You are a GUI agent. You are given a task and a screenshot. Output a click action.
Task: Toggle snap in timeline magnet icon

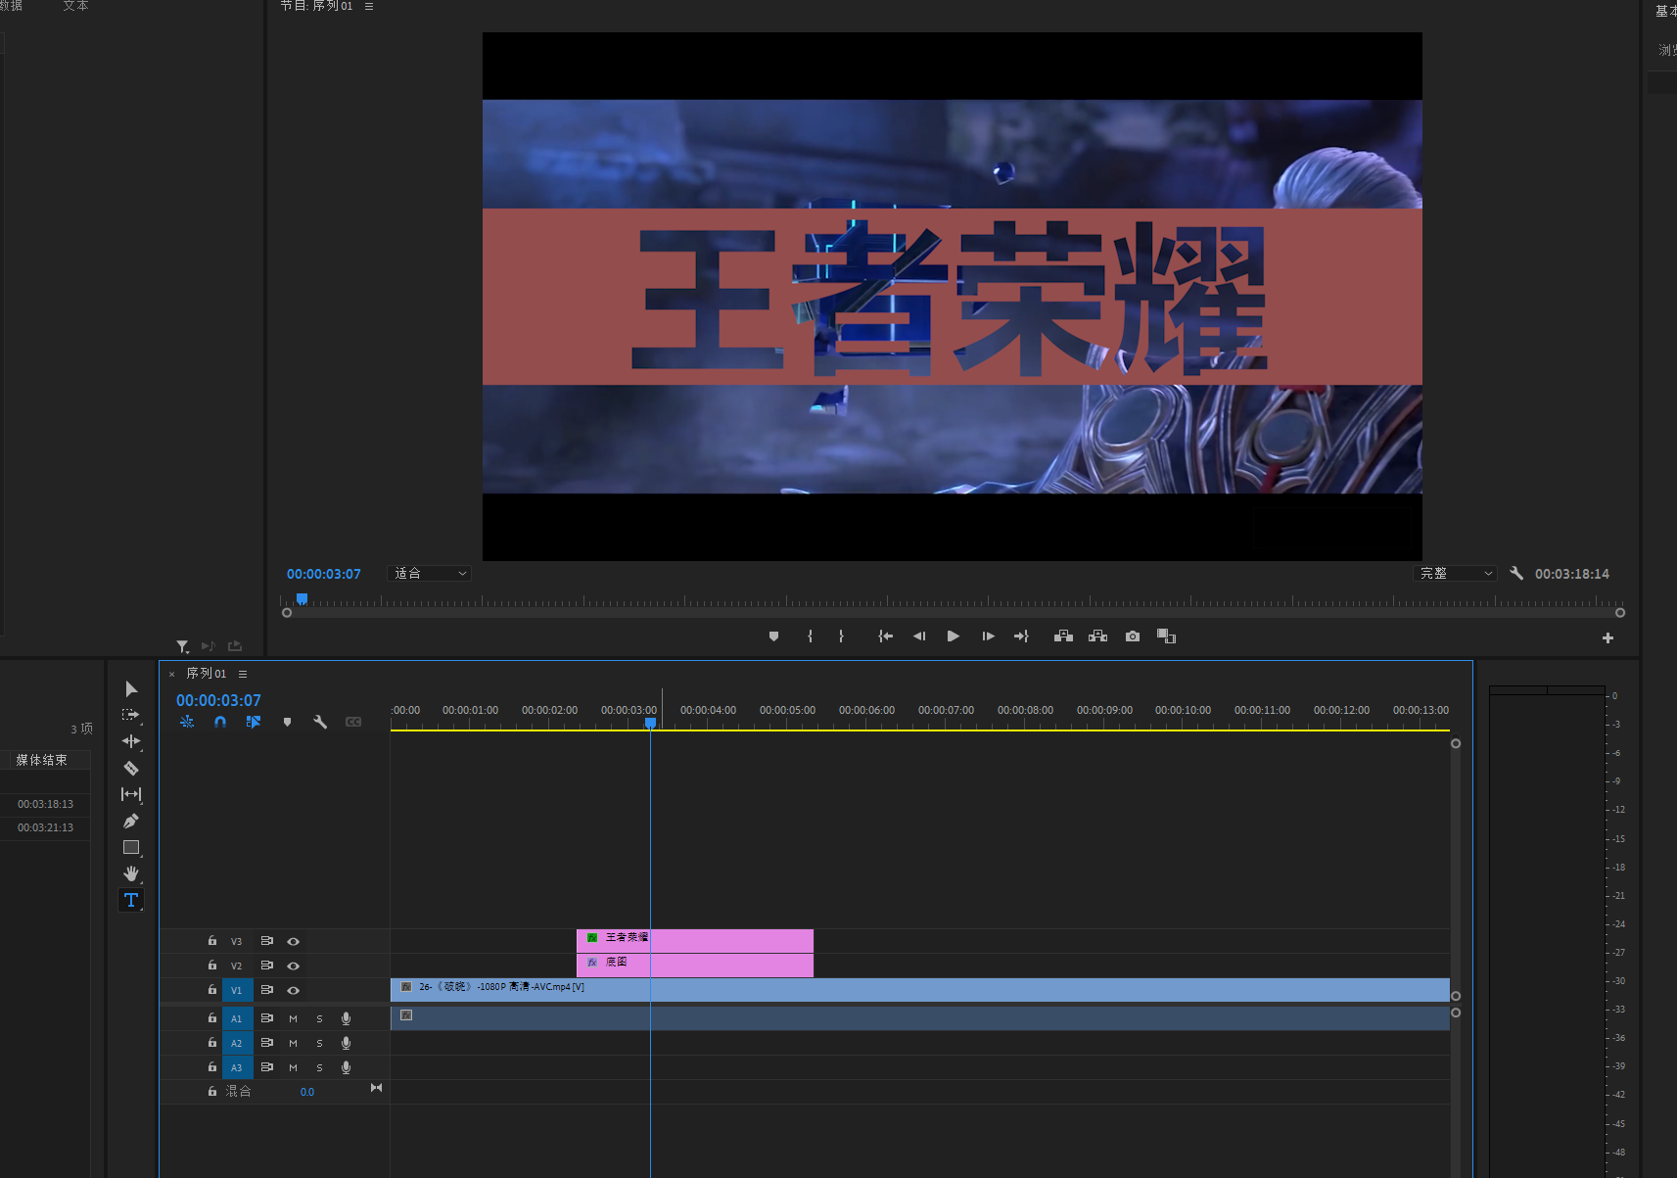pos(220,722)
